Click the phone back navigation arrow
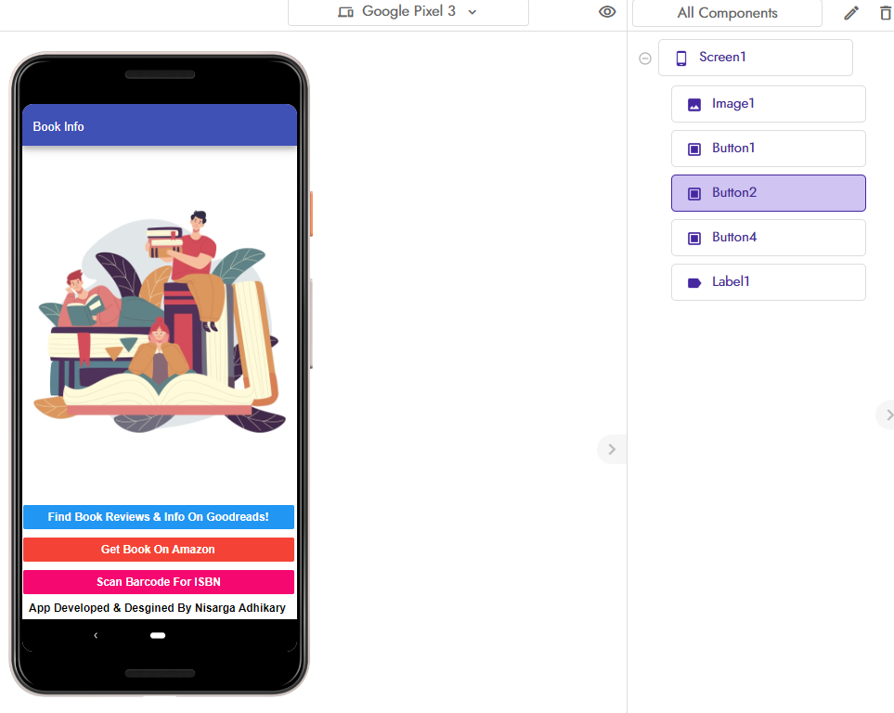This screenshot has width=894, height=713. [96, 635]
